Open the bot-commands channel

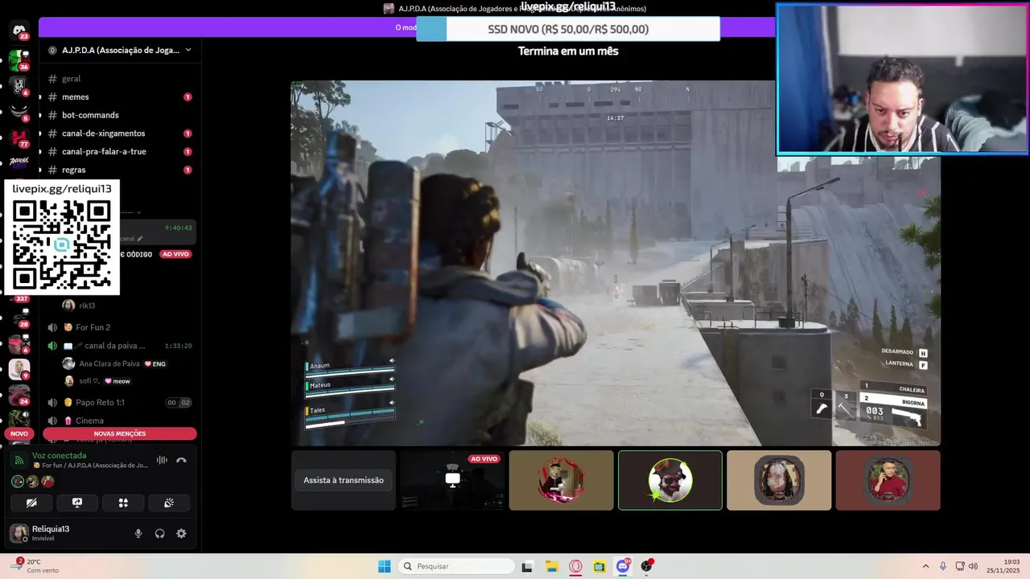pyautogui.click(x=117, y=115)
